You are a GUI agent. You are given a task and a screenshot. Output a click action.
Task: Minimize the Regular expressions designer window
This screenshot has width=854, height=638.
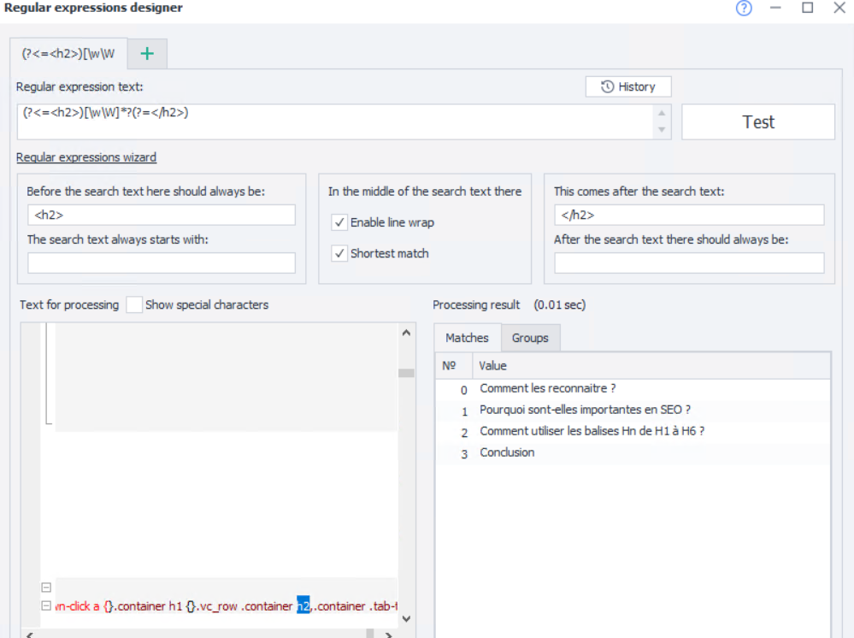coord(775,8)
